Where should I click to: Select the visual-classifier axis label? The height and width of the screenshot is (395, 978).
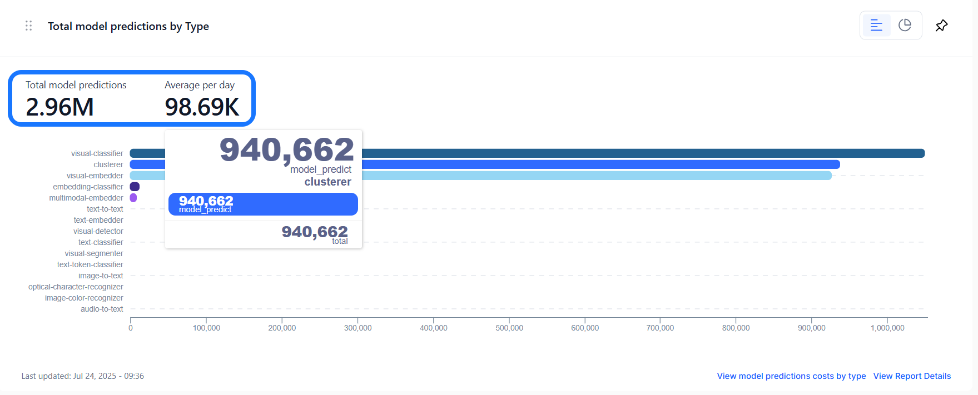(97, 153)
